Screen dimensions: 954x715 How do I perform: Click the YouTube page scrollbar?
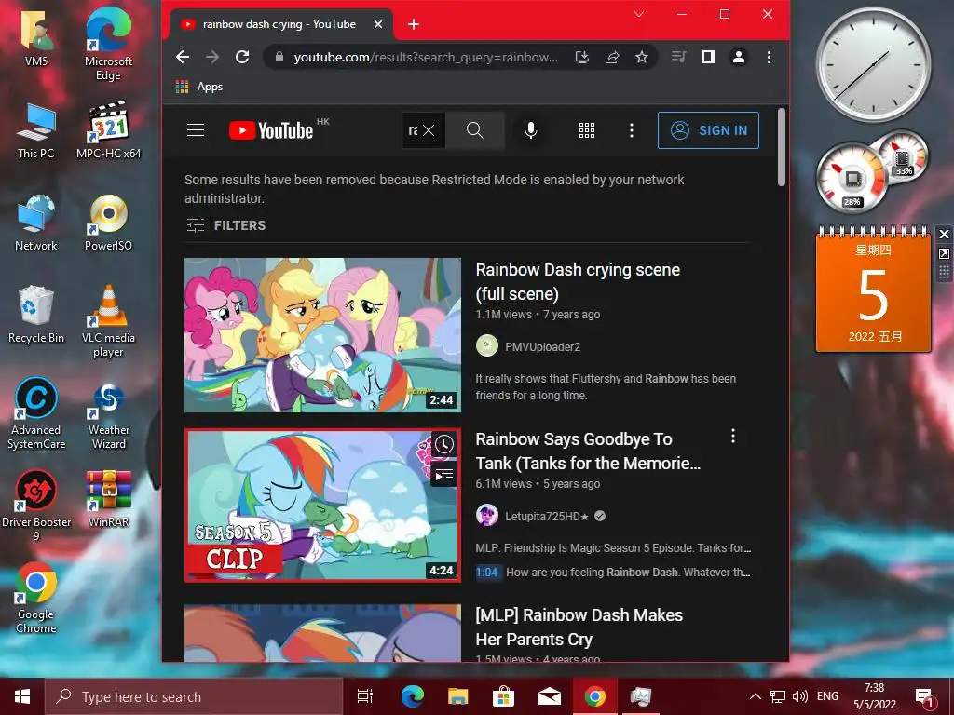(x=782, y=146)
